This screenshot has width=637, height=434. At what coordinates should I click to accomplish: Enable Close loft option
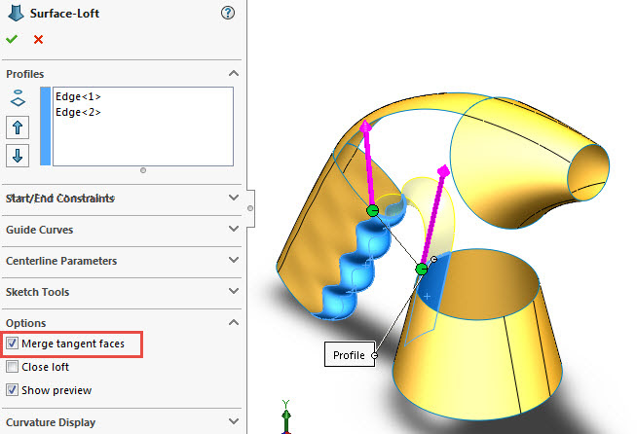[x=13, y=367]
